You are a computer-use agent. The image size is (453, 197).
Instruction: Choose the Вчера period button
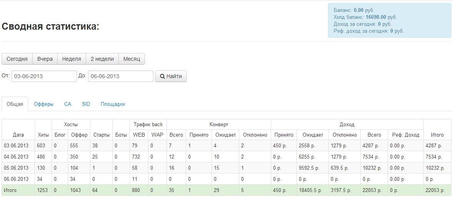point(45,59)
